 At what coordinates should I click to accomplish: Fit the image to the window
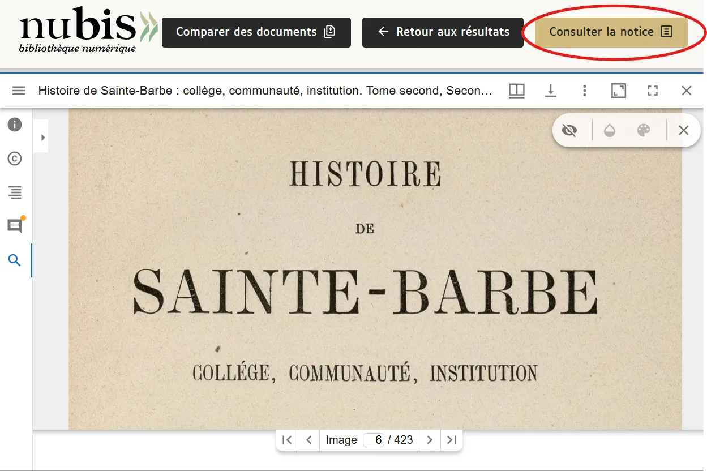[619, 90]
